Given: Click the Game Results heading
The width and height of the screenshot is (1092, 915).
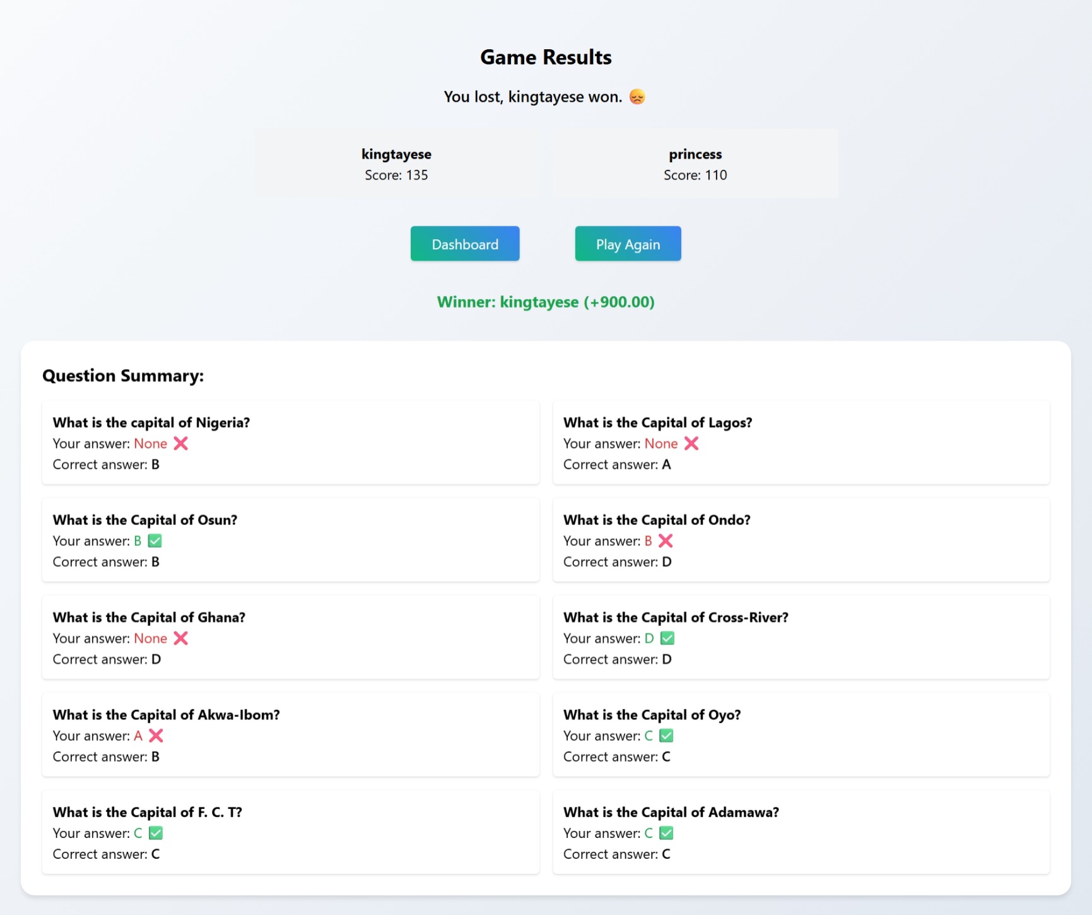Looking at the screenshot, I should [546, 57].
